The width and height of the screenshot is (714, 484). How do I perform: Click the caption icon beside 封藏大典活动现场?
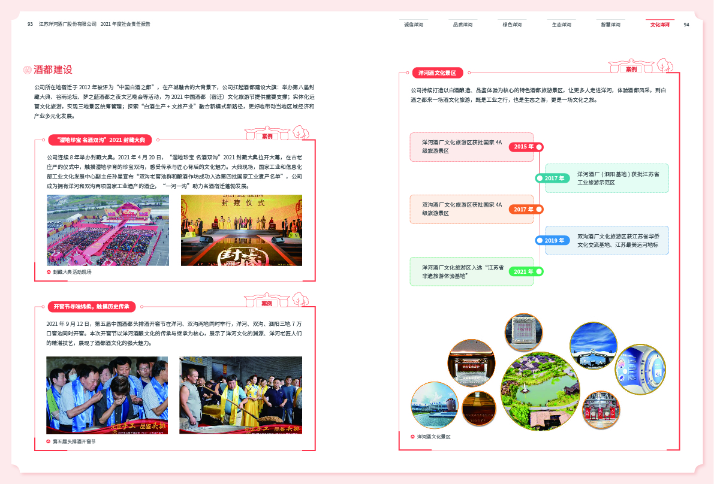click(49, 272)
